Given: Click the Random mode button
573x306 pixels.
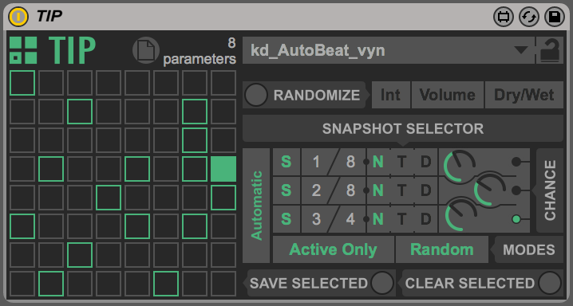Looking at the screenshot, I should [x=442, y=249].
